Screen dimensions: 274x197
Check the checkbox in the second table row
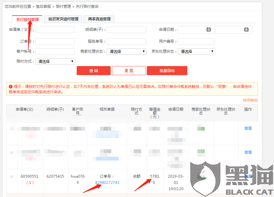click(x=12, y=153)
